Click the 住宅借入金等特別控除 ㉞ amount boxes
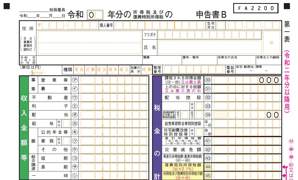 (247, 115)
